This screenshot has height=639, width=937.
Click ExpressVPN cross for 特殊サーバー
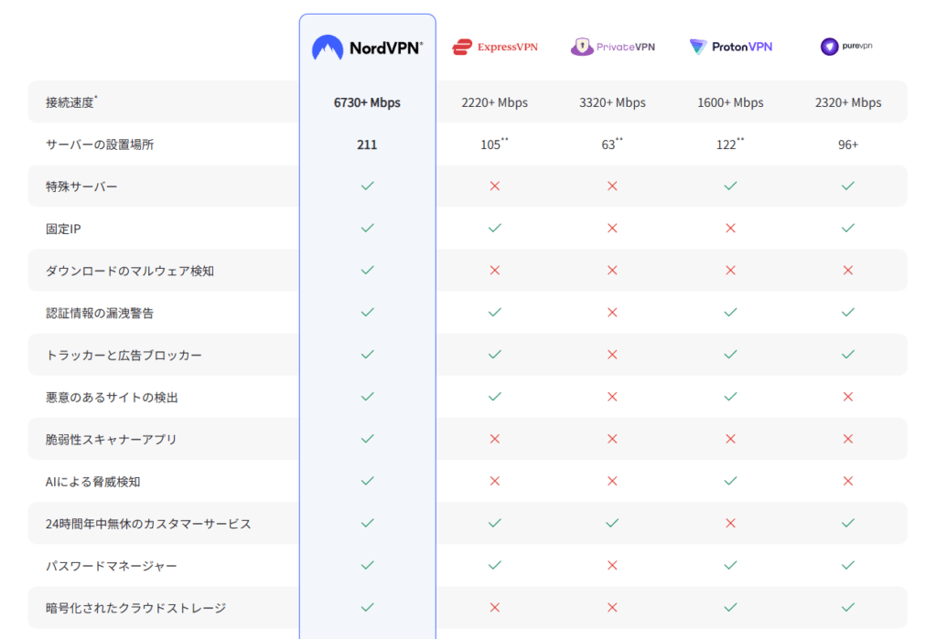point(495,186)
